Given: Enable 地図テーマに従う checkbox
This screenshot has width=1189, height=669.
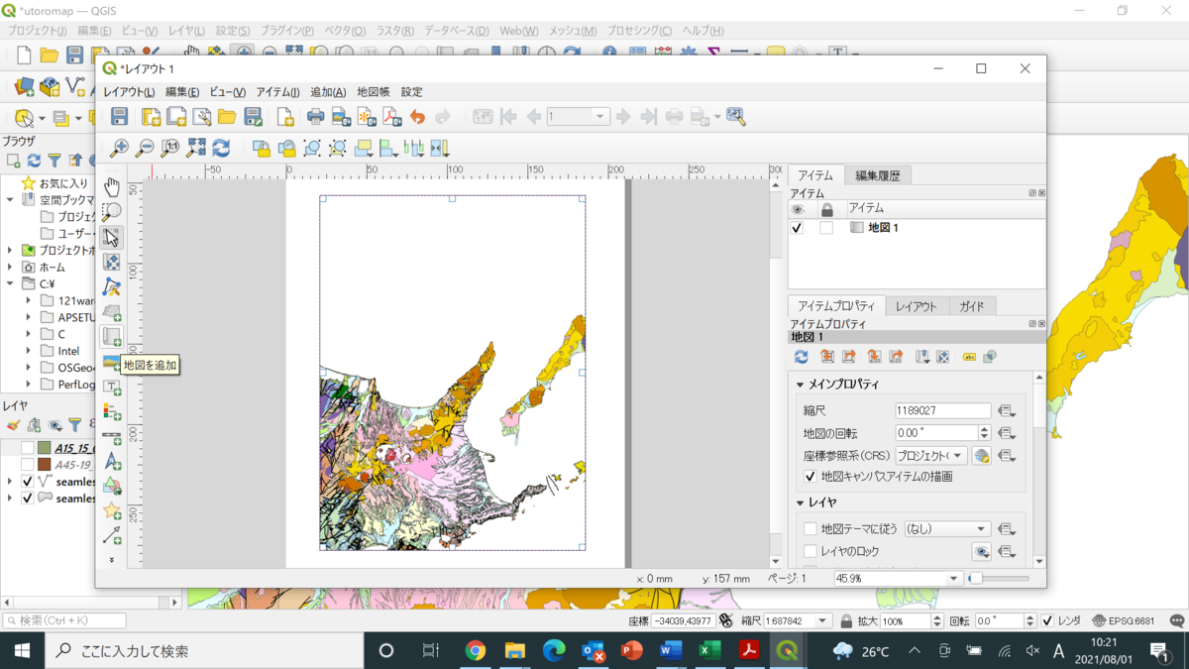Looking at the screenshot, I should (x=811, y=529).
